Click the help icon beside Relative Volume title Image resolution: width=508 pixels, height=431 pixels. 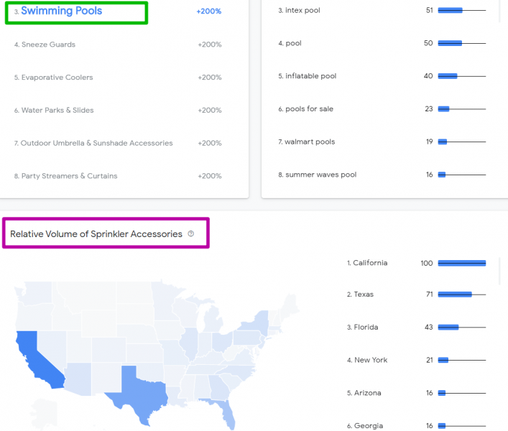tap(191, 233)
